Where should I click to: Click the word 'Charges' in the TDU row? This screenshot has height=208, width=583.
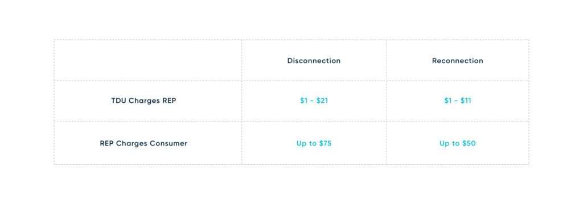click(144, 101)
